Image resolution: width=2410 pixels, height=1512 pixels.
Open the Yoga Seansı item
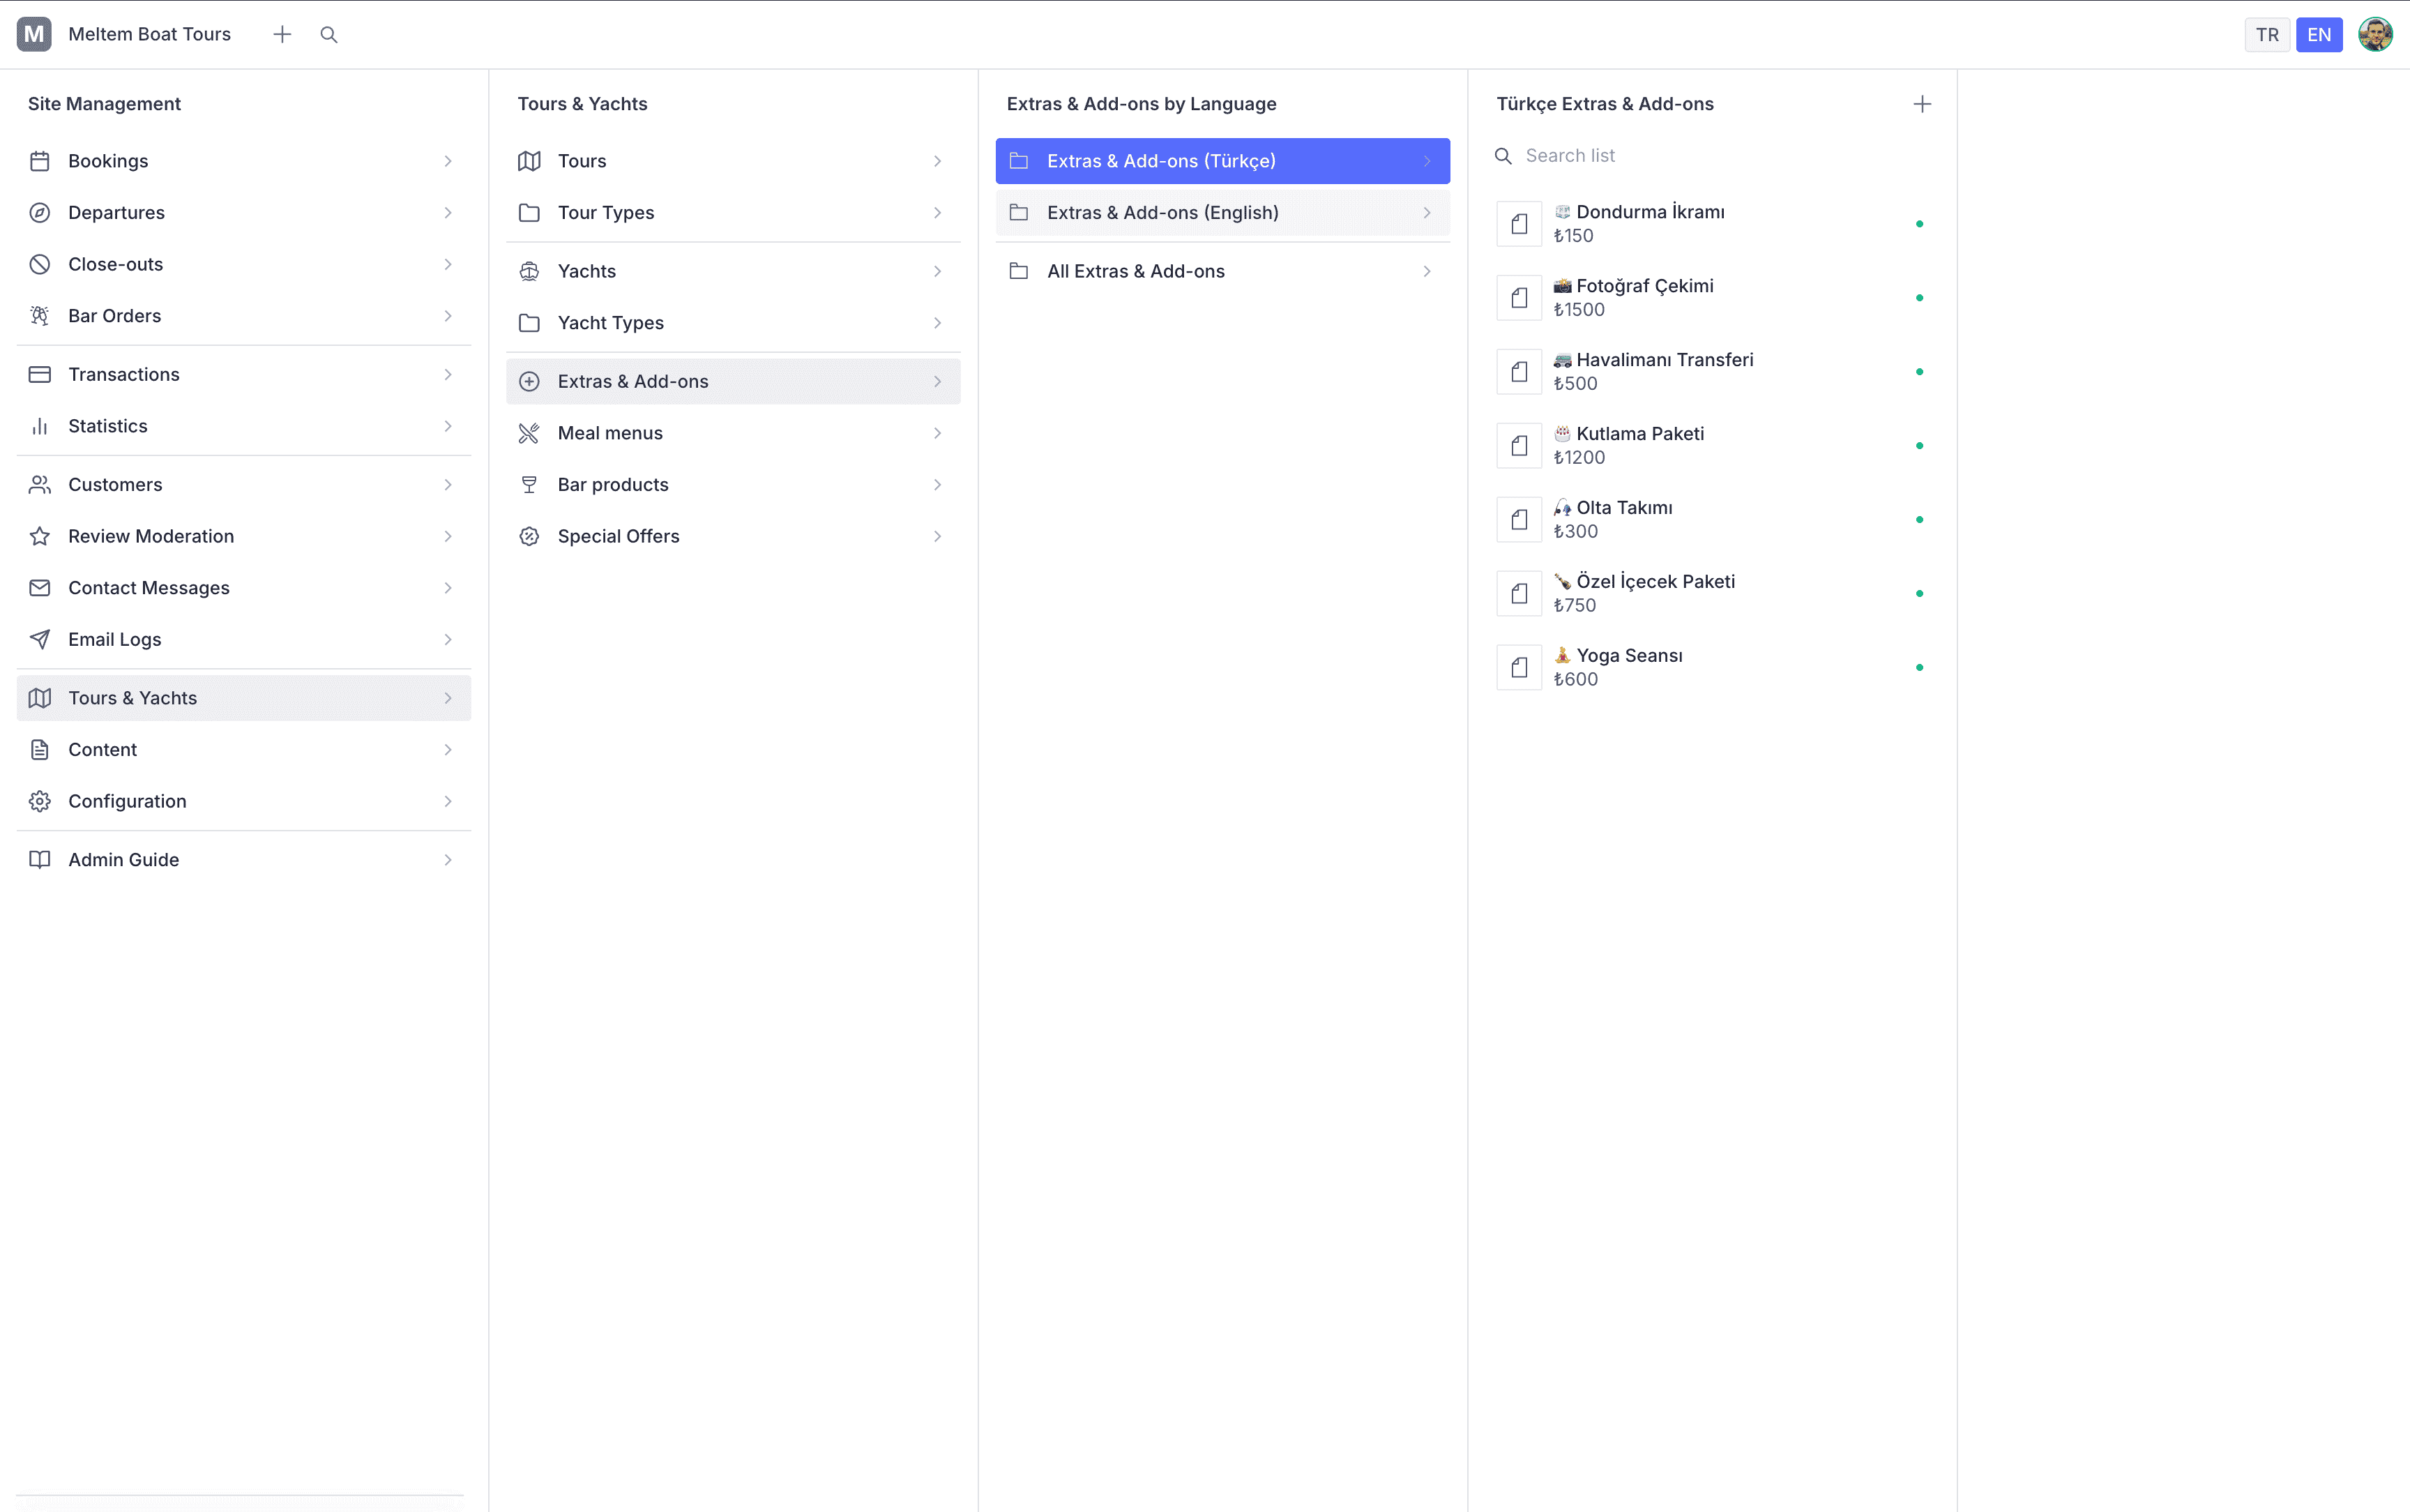click(1712, 667)
